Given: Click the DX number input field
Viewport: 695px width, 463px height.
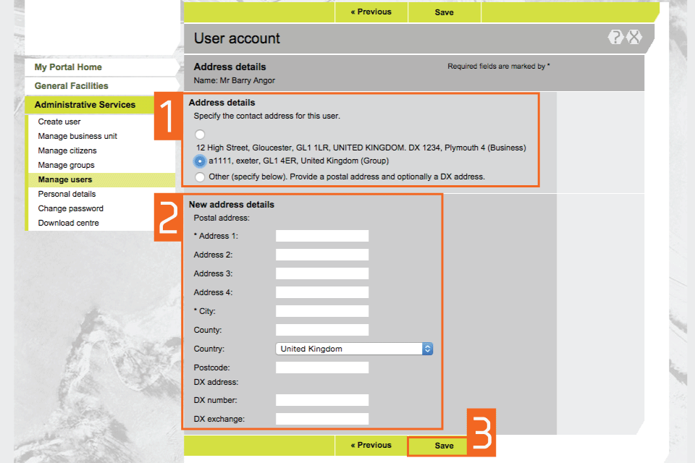Looking at the screenshot, I should [322, 400].
